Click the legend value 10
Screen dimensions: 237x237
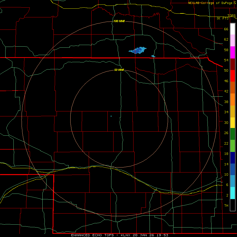(226, 175)
